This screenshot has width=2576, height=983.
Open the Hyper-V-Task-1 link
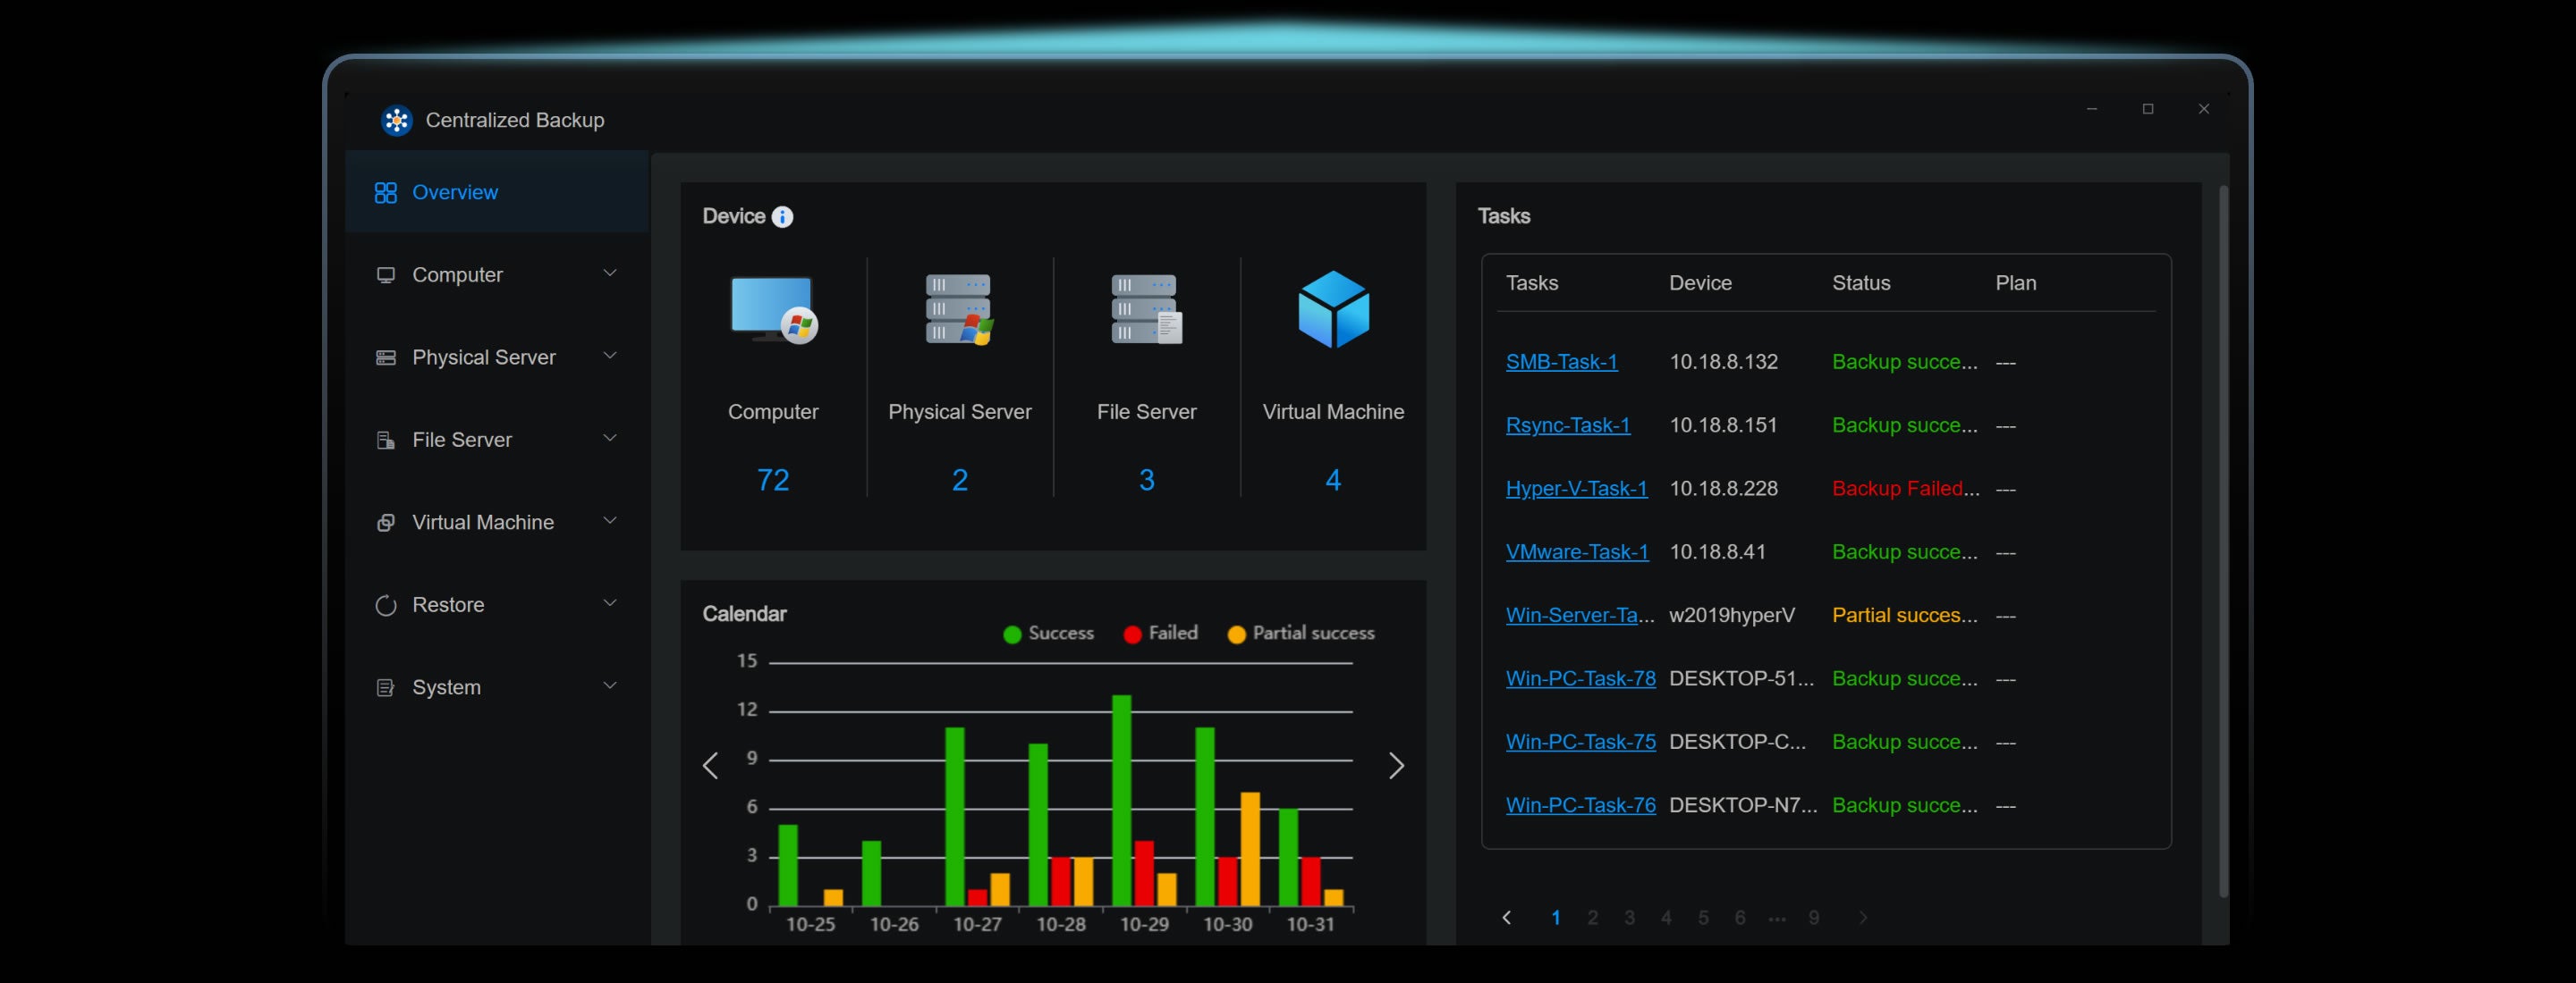tap(1576, 489)
